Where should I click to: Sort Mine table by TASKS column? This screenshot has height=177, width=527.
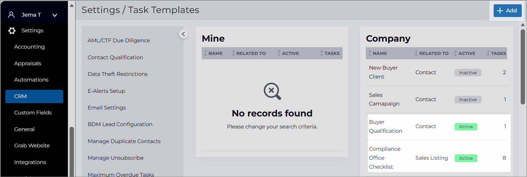click(330, 53)
